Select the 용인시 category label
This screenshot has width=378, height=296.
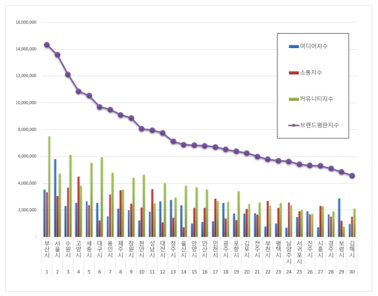110,249
